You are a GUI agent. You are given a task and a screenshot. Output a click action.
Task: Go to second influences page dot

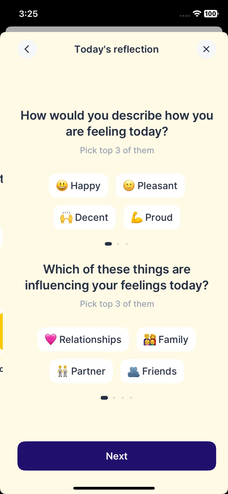click(114, 398)
